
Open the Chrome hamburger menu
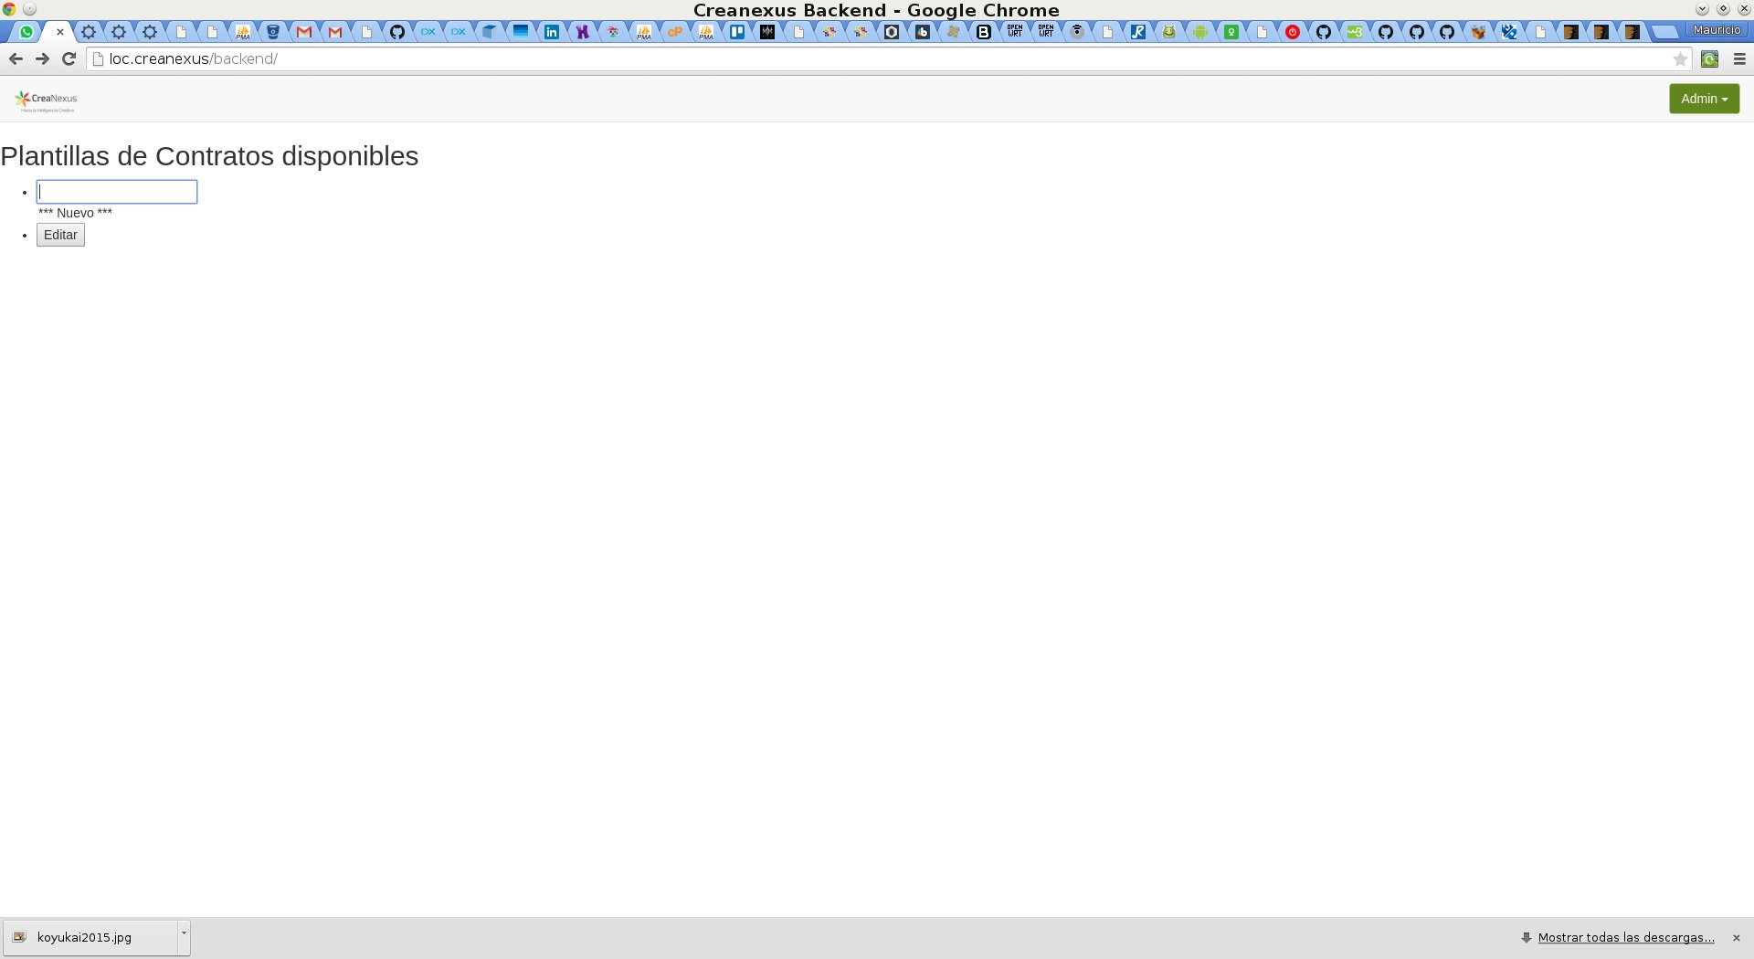(x=1739, y=58)
